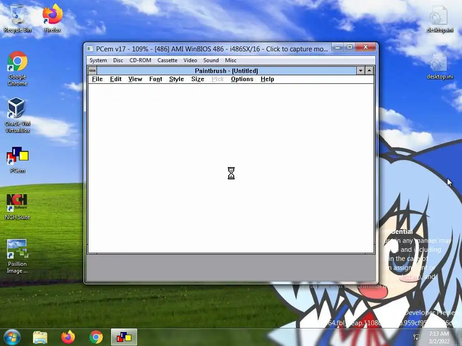Open the PCem Sound menu

(211, 60)
